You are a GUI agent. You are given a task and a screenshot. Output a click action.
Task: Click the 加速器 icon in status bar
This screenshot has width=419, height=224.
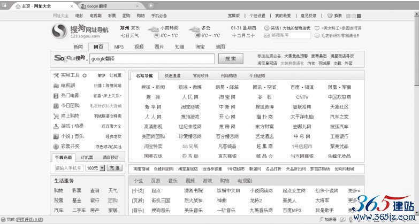[x=321, y=220]
